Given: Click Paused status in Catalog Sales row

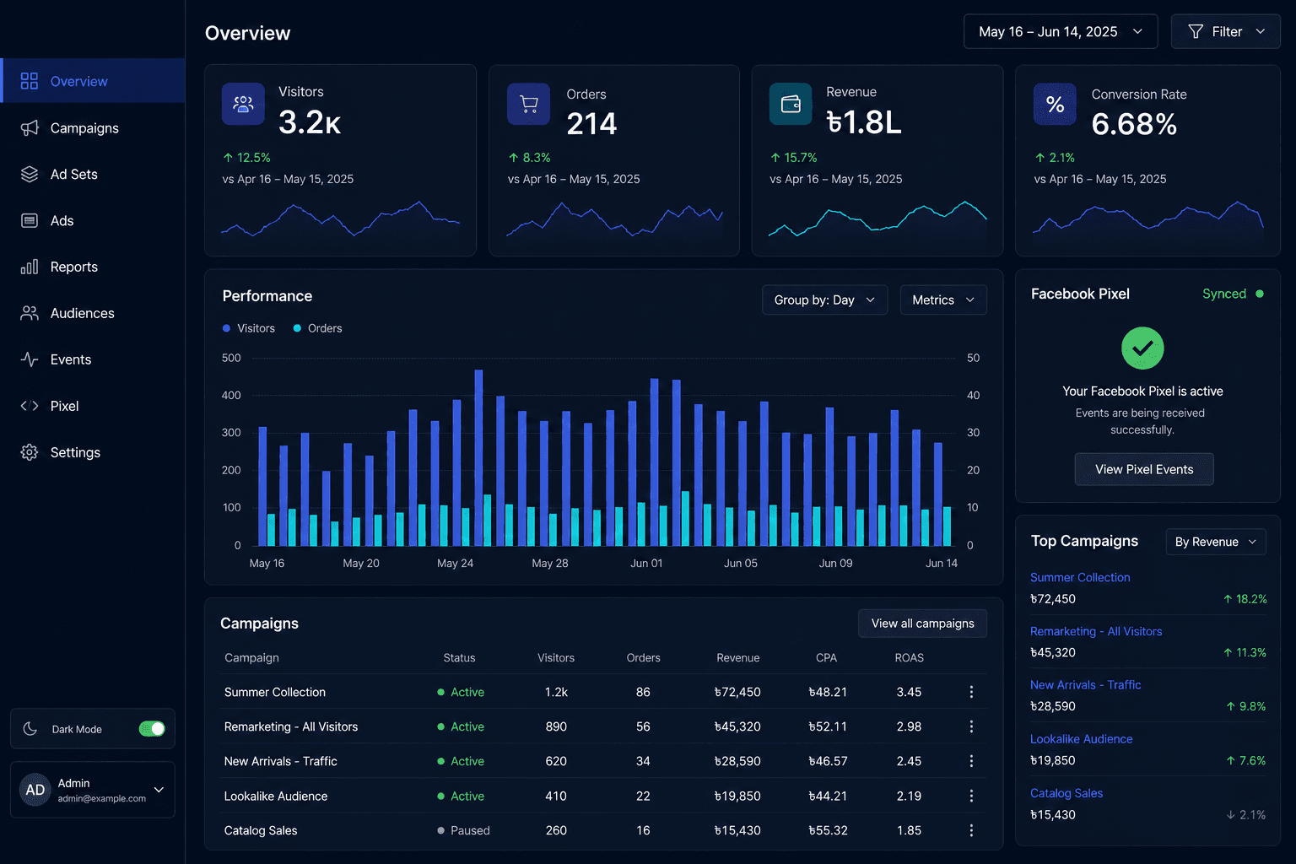Looking at the screenshot, I should point(463,830).
